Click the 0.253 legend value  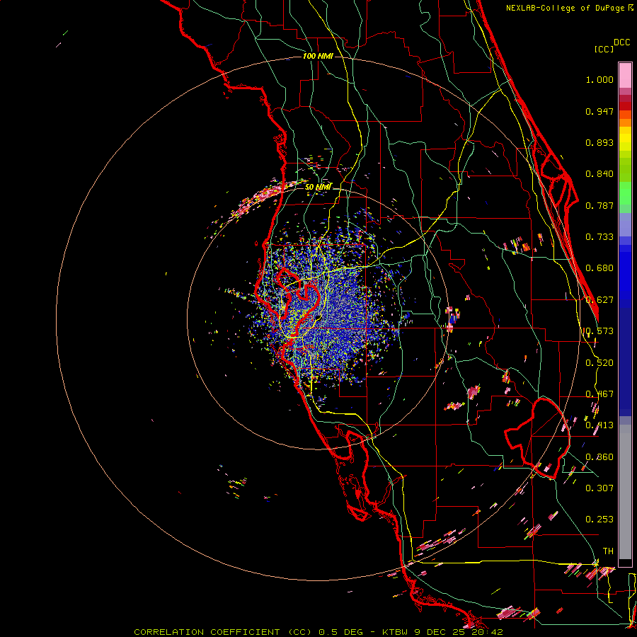599,520
